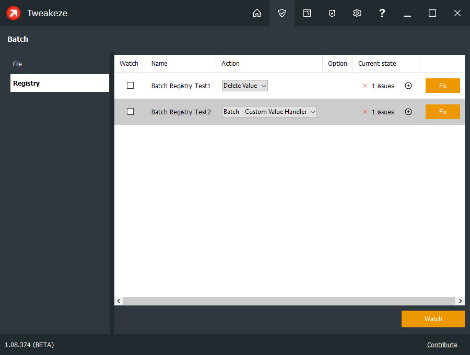470x355 pixels.
Task: Expand issue details for Batch Registry Test1
Action: point(408,86)
